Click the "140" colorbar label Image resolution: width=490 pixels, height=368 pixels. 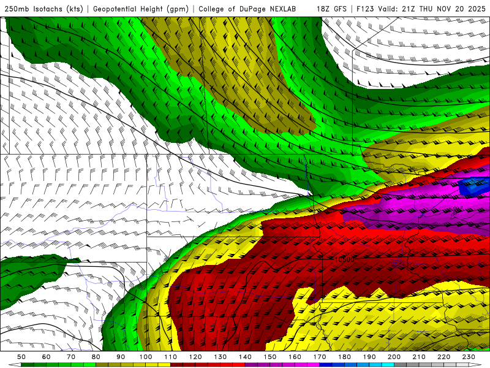click(246, 357)
